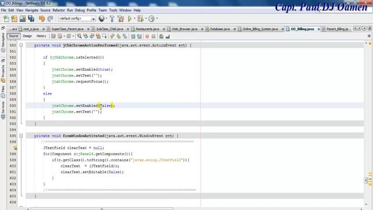Image resolution: width=373 pixels, height=210 pixels.
Task: Click the Next Bookmark icon
Action: click(118, 36)
